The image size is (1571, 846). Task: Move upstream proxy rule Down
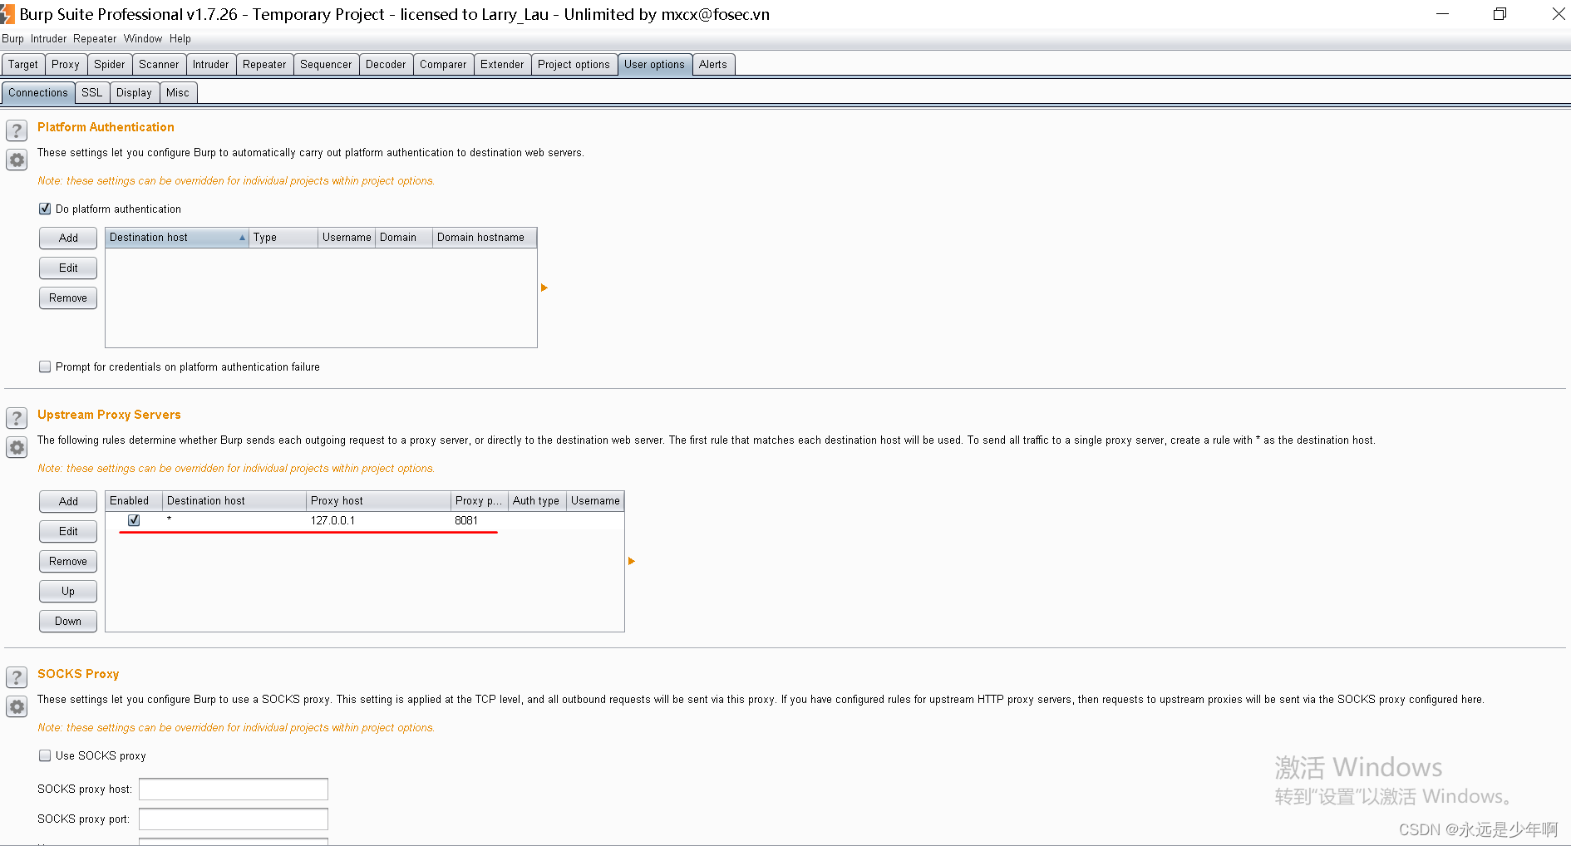(x=68, y=621)
